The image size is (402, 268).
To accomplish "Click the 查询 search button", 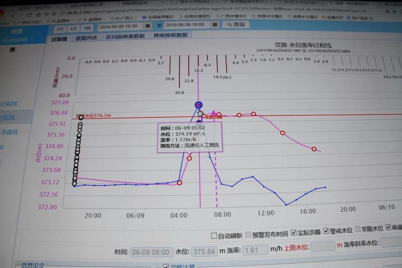I will 236,24.
